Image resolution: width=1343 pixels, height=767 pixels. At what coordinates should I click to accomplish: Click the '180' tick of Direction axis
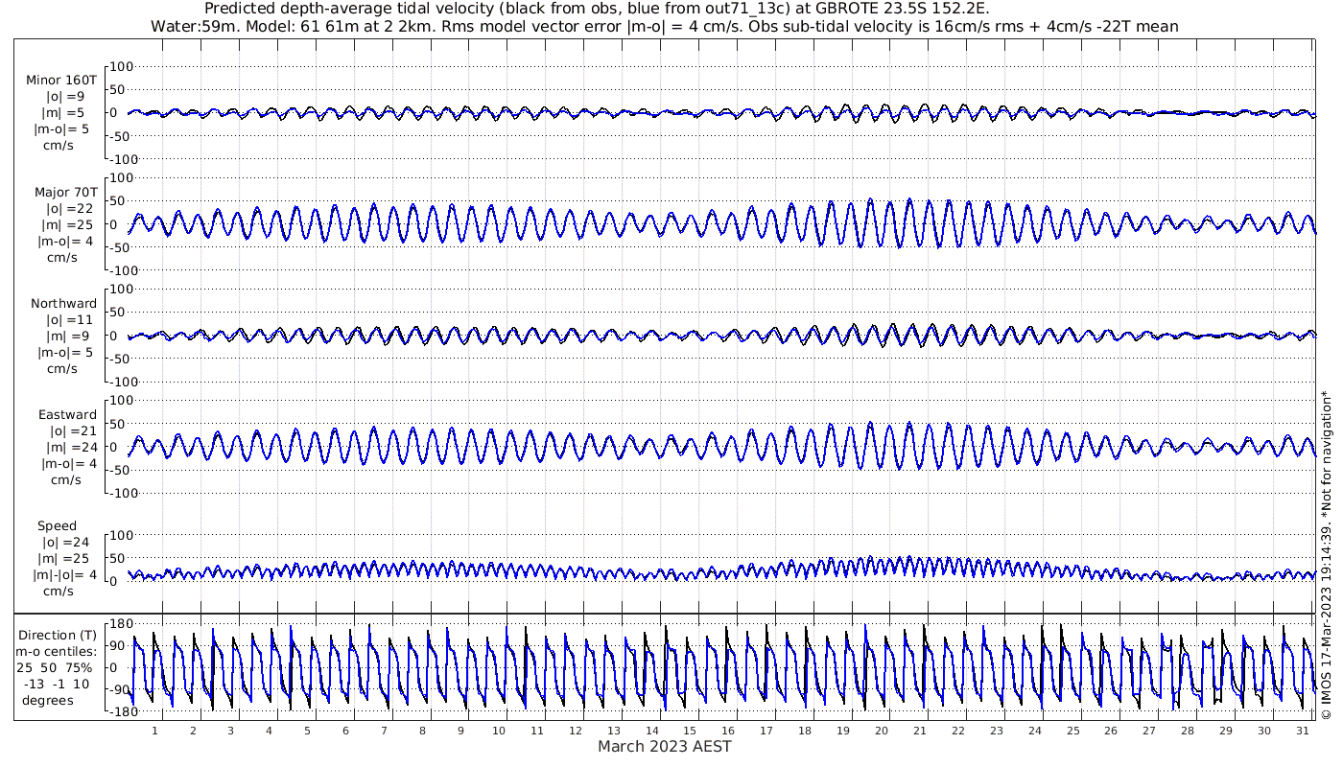pyautogui.click(x=121, y=623)
